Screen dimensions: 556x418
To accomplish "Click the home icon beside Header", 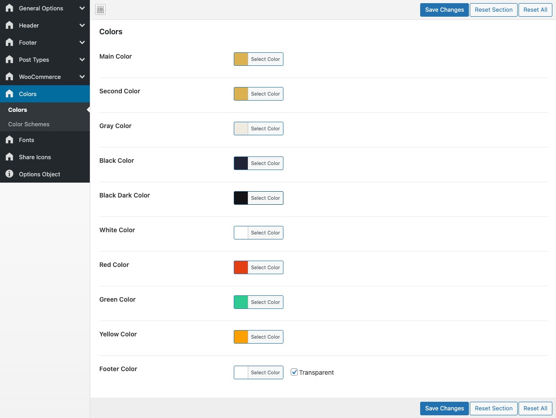I will click(9, 25).
